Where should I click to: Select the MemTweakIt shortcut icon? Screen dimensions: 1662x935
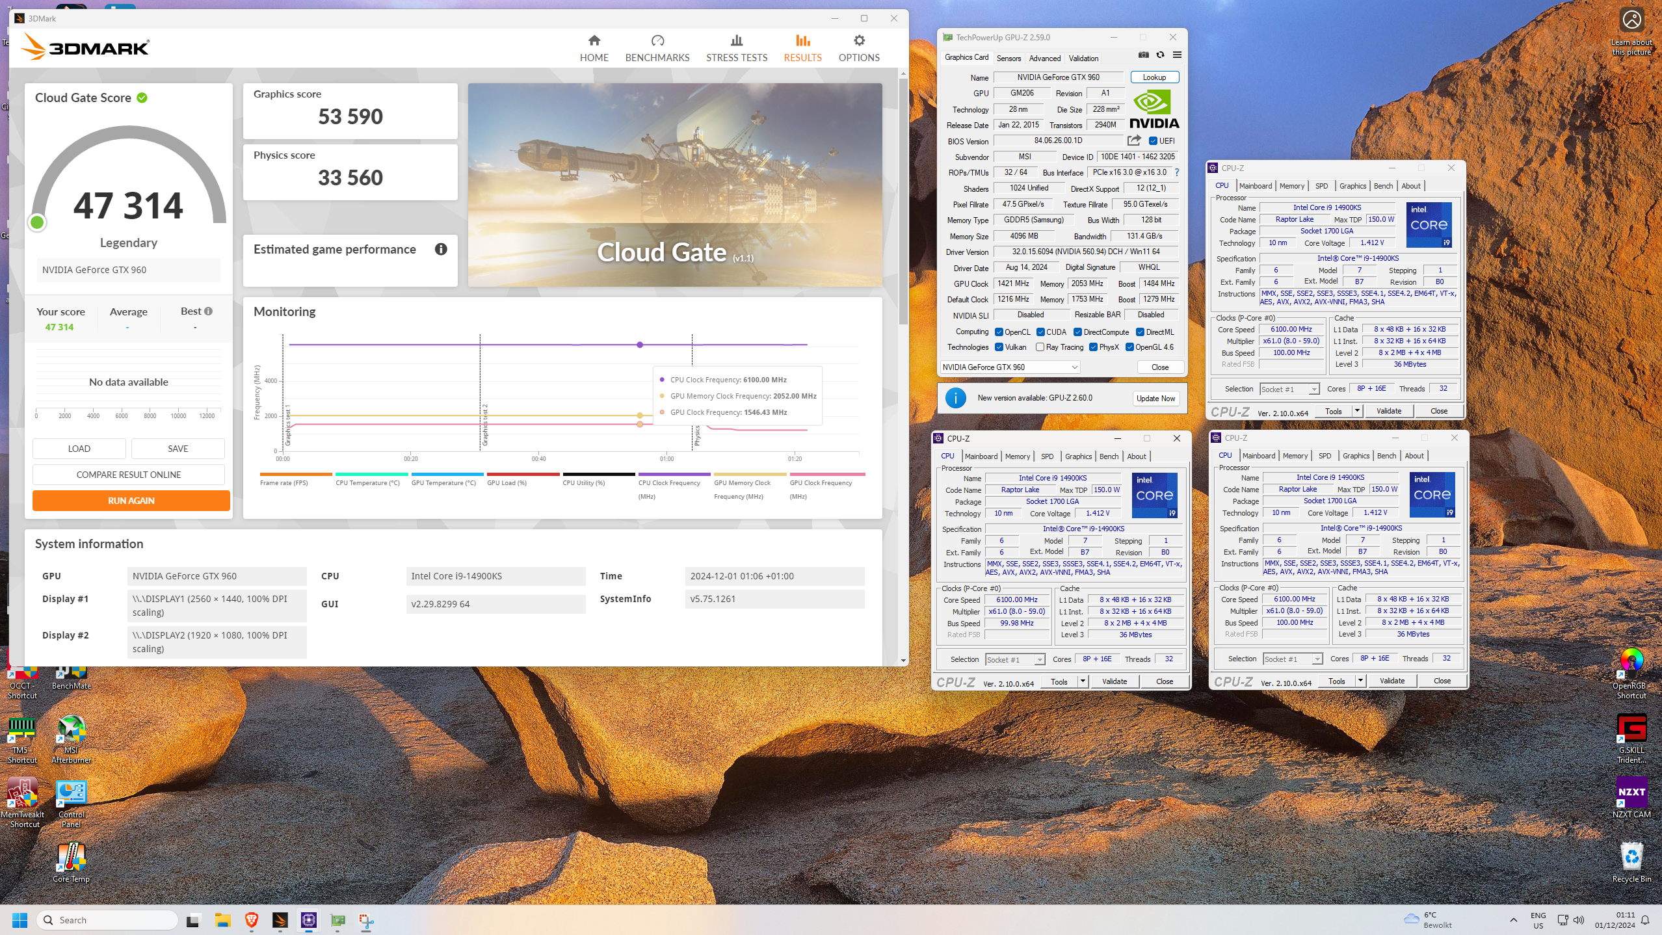[x=22, y=804]
